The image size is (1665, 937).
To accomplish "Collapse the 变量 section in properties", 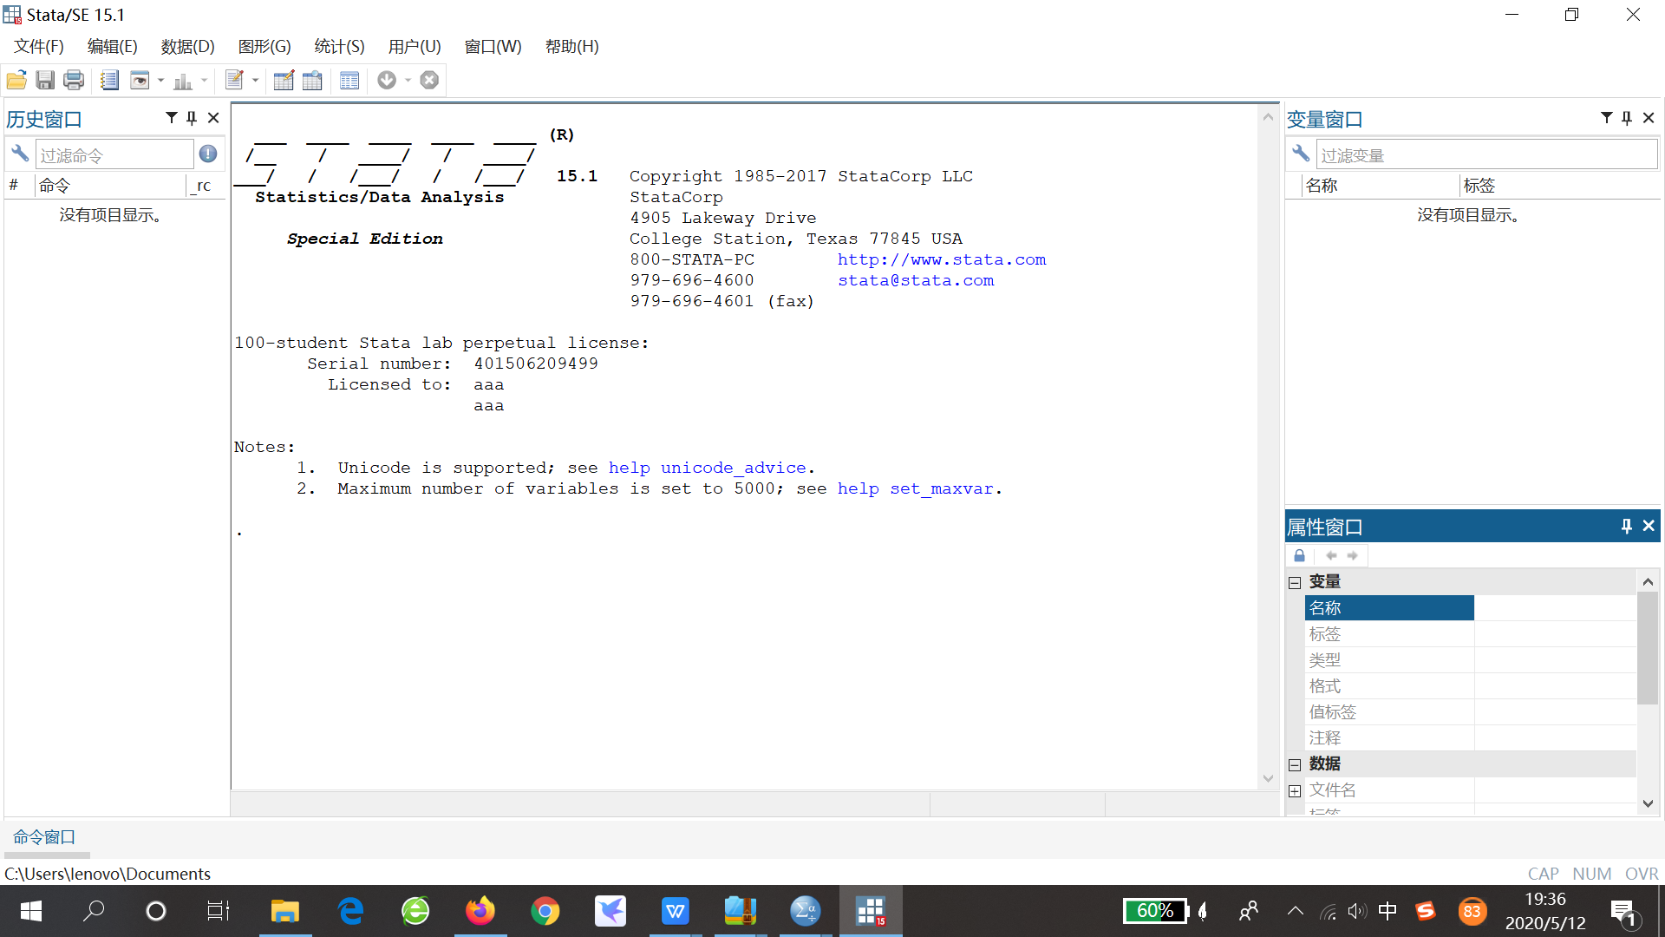I will [x=1295, y=582].
